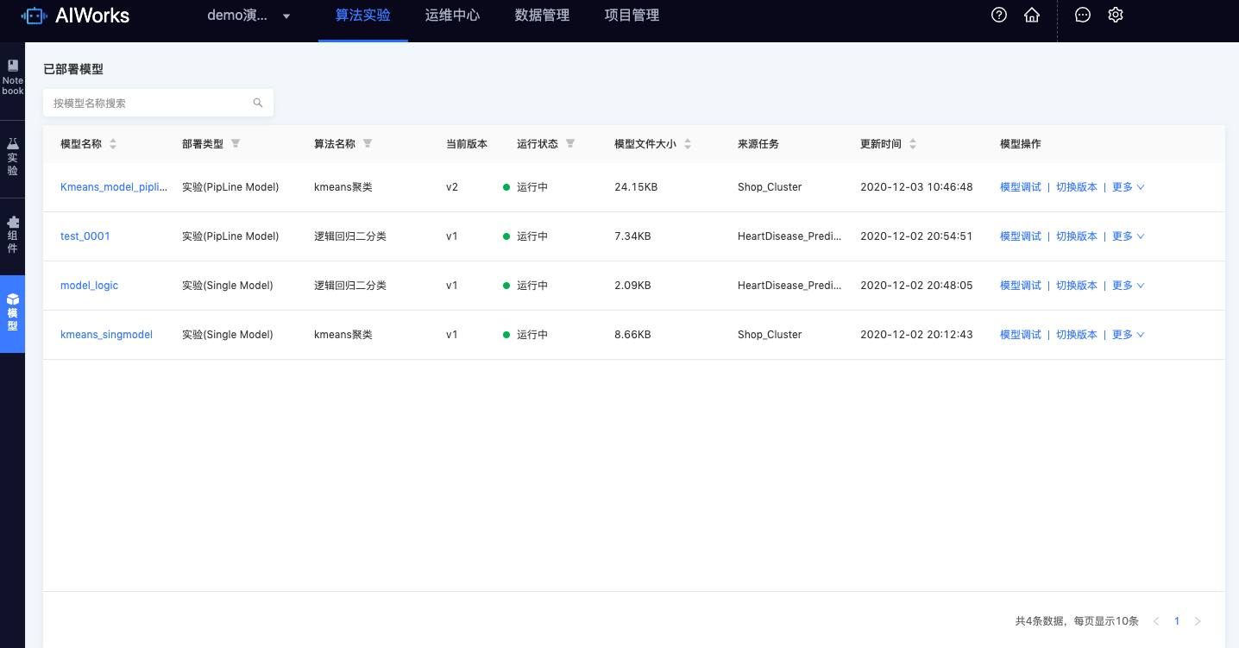Open kmeans_singmodel model link
Image resolution: width=1239 pixels, height=648 pixels.
[x=106, y=335]
